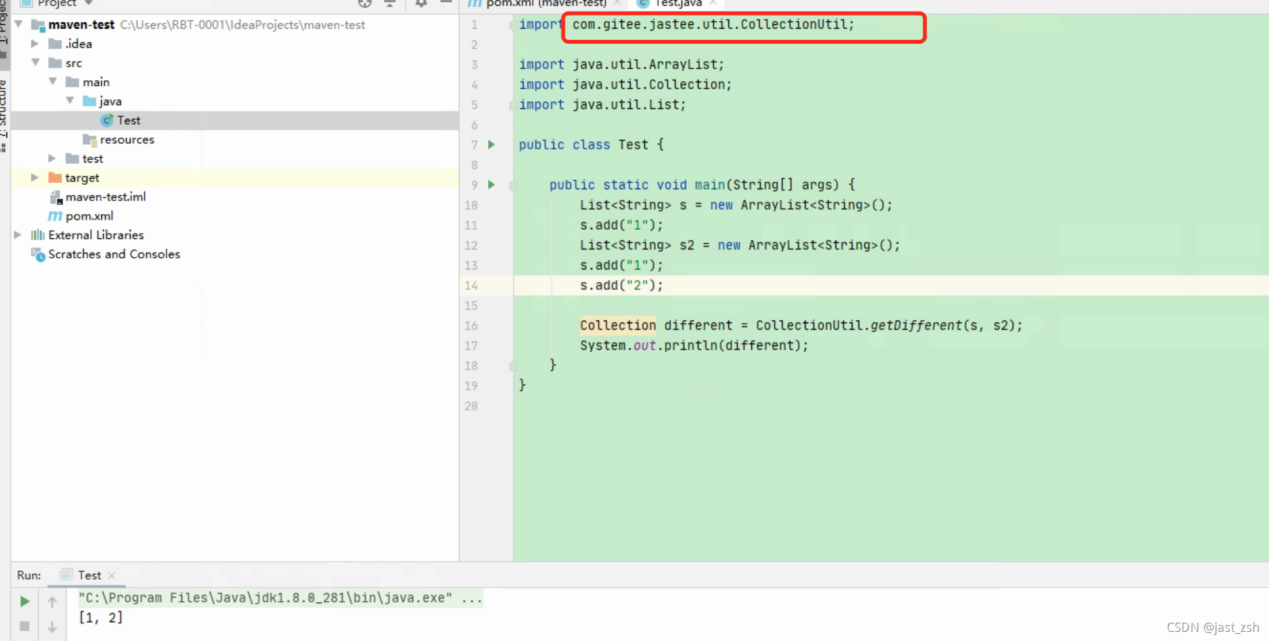Collapse the java source folder

[x=70, y=101]
